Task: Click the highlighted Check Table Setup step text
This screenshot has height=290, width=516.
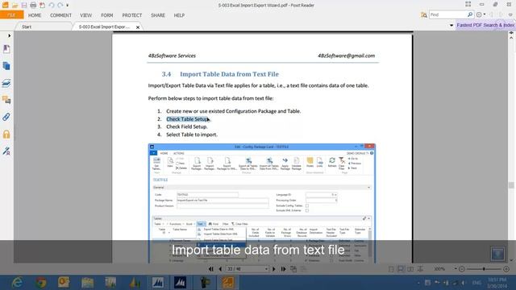Action: (x=188, y=119)
